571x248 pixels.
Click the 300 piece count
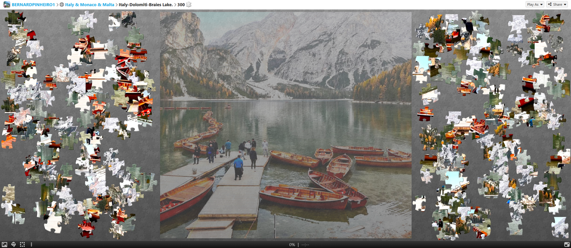[x=181, y=4]
